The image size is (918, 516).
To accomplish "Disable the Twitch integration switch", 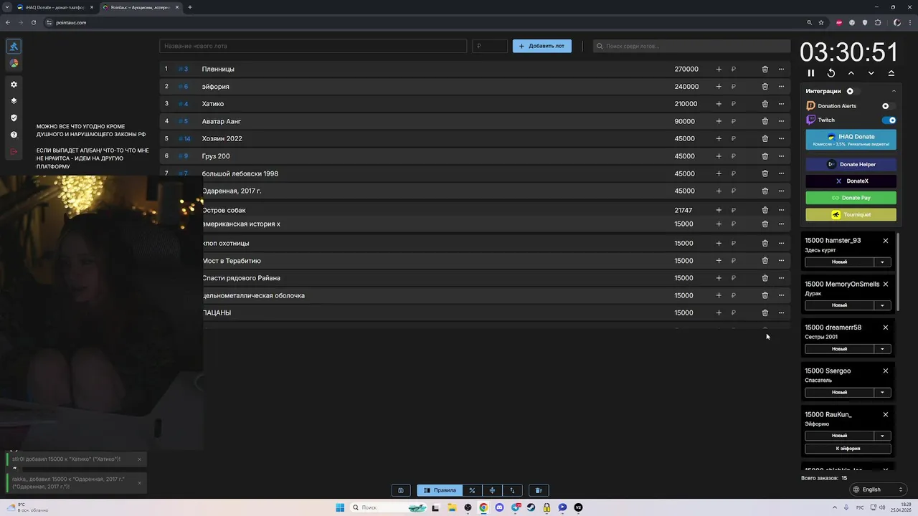I will click(889, 120).
